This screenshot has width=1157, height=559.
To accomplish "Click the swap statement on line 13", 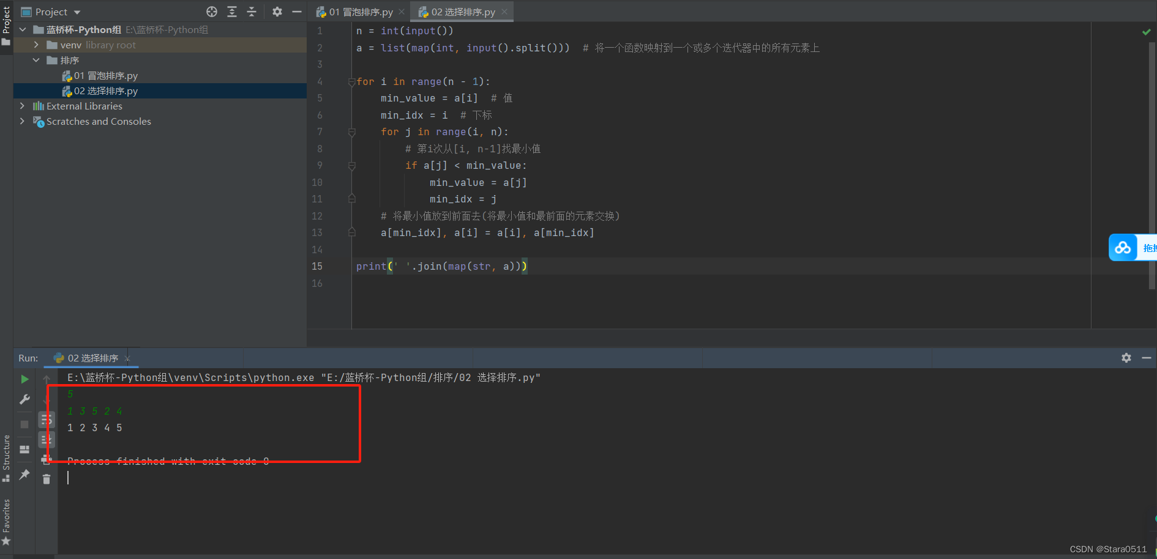I will tap(487, 233).
